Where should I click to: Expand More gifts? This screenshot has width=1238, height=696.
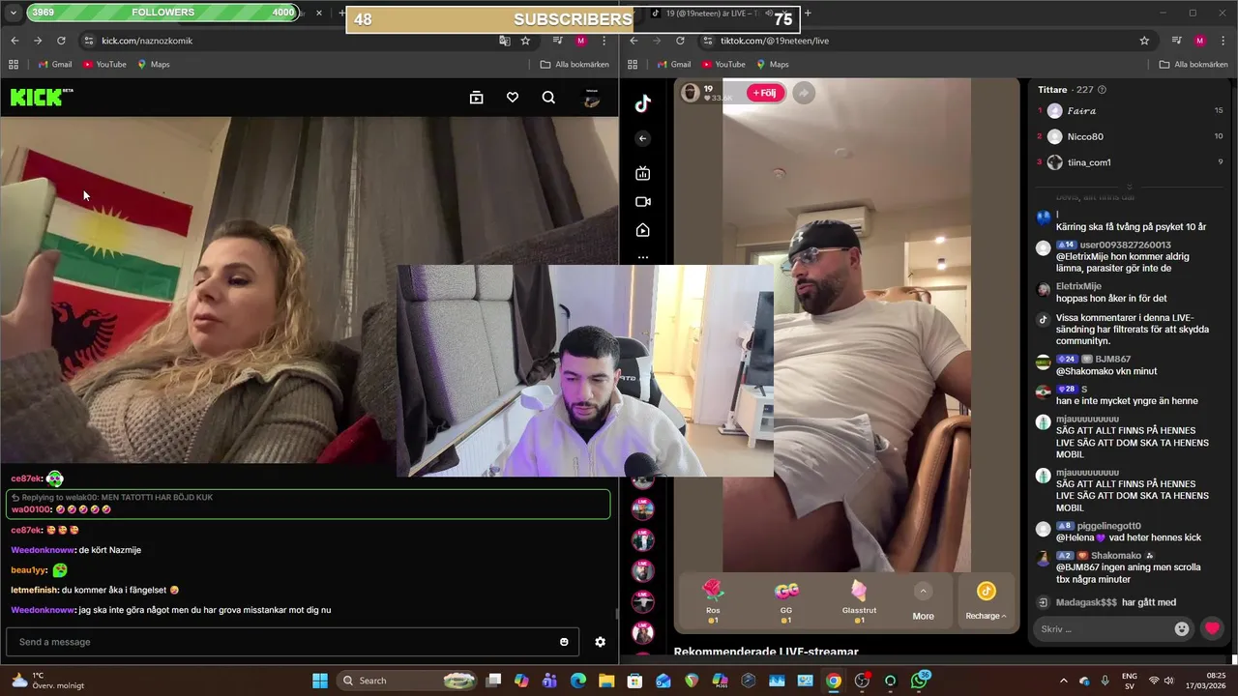tap(923, 601)
